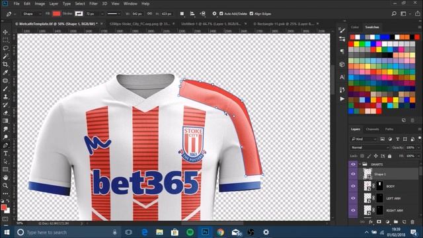Create a new layer
423x238 pixels.
(x=404, y=222)
